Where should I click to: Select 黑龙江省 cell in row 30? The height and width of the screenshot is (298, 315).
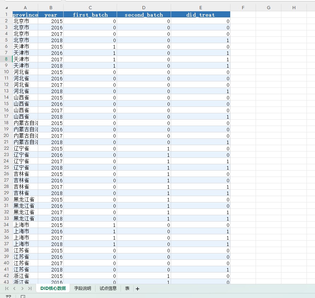click(25, 200)
